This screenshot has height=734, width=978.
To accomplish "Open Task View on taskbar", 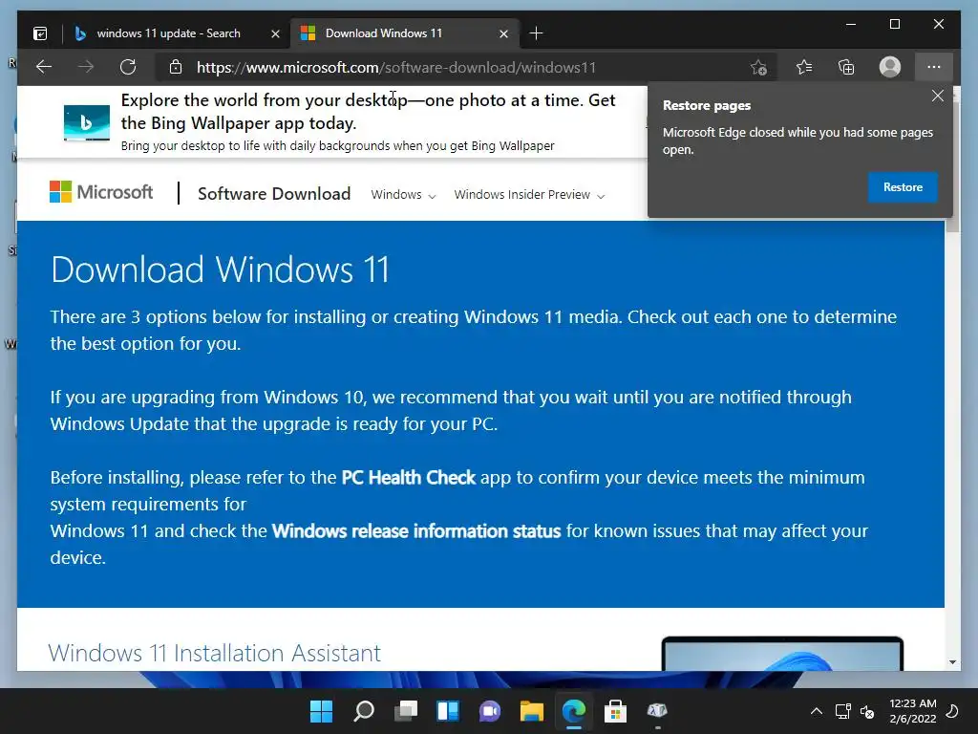I will click(406, 711).
